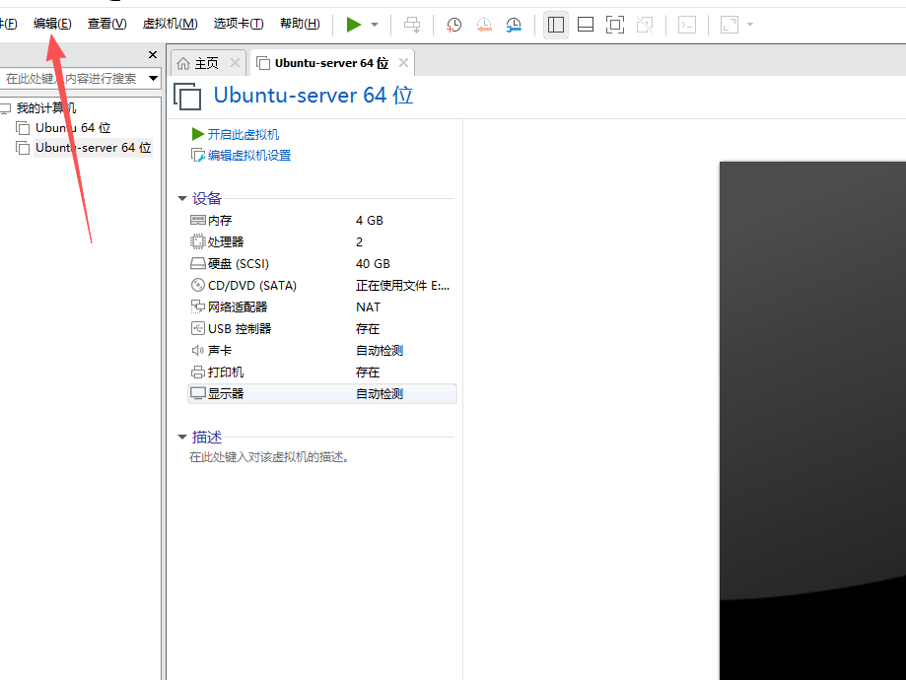This screenshot has height=680, width=906.
Task: Open the 虚拟机(M) menu
Action: pyautogui.click(x=170, y=24)
